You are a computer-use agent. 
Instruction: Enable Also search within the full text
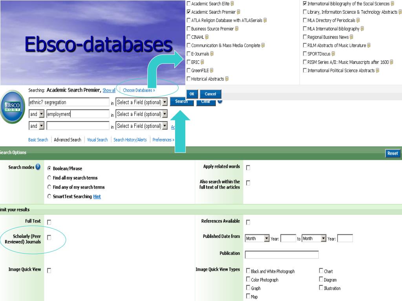[x=248, y=183]
